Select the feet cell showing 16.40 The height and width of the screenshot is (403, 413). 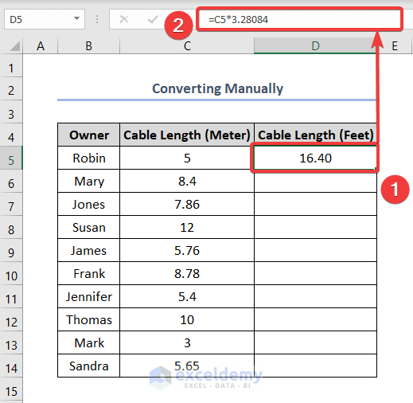tap(315, 158)
